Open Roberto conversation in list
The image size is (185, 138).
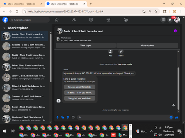(x=25, y=46)
